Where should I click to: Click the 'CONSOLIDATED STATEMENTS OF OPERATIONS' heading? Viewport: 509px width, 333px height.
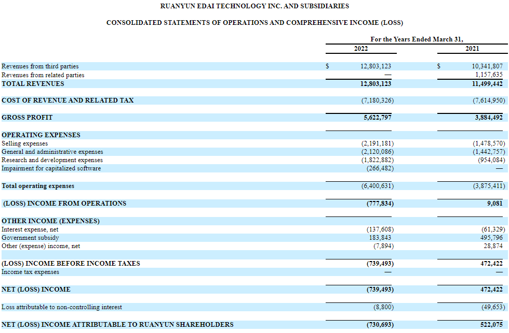[x=254, y=23]
